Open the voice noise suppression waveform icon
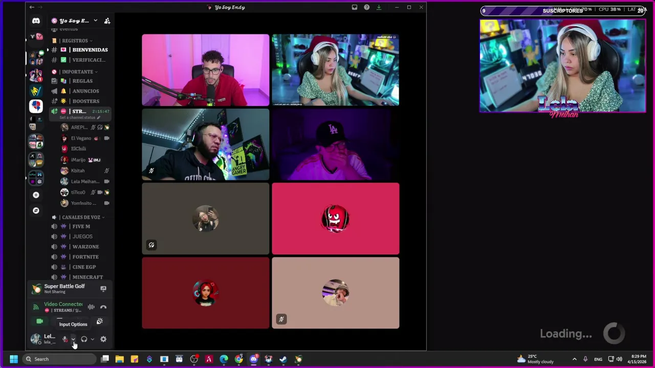The image size is (655, 368). click(x=91, y=307)
